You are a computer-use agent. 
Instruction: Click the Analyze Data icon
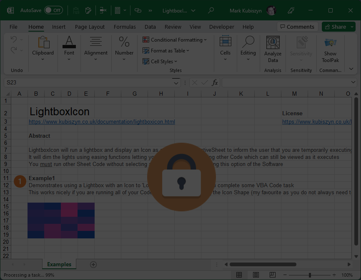pyautogui.click(x=273, y=42)
